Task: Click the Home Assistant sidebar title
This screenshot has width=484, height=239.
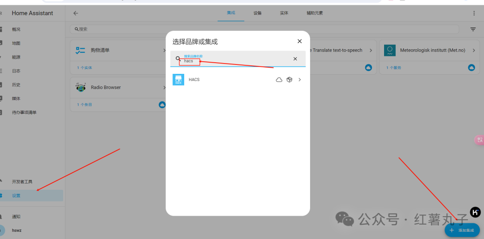Action: (32, 13)
